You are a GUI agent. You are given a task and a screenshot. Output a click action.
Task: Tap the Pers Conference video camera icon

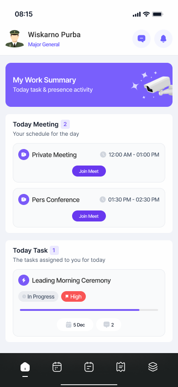tap(24, 199)
